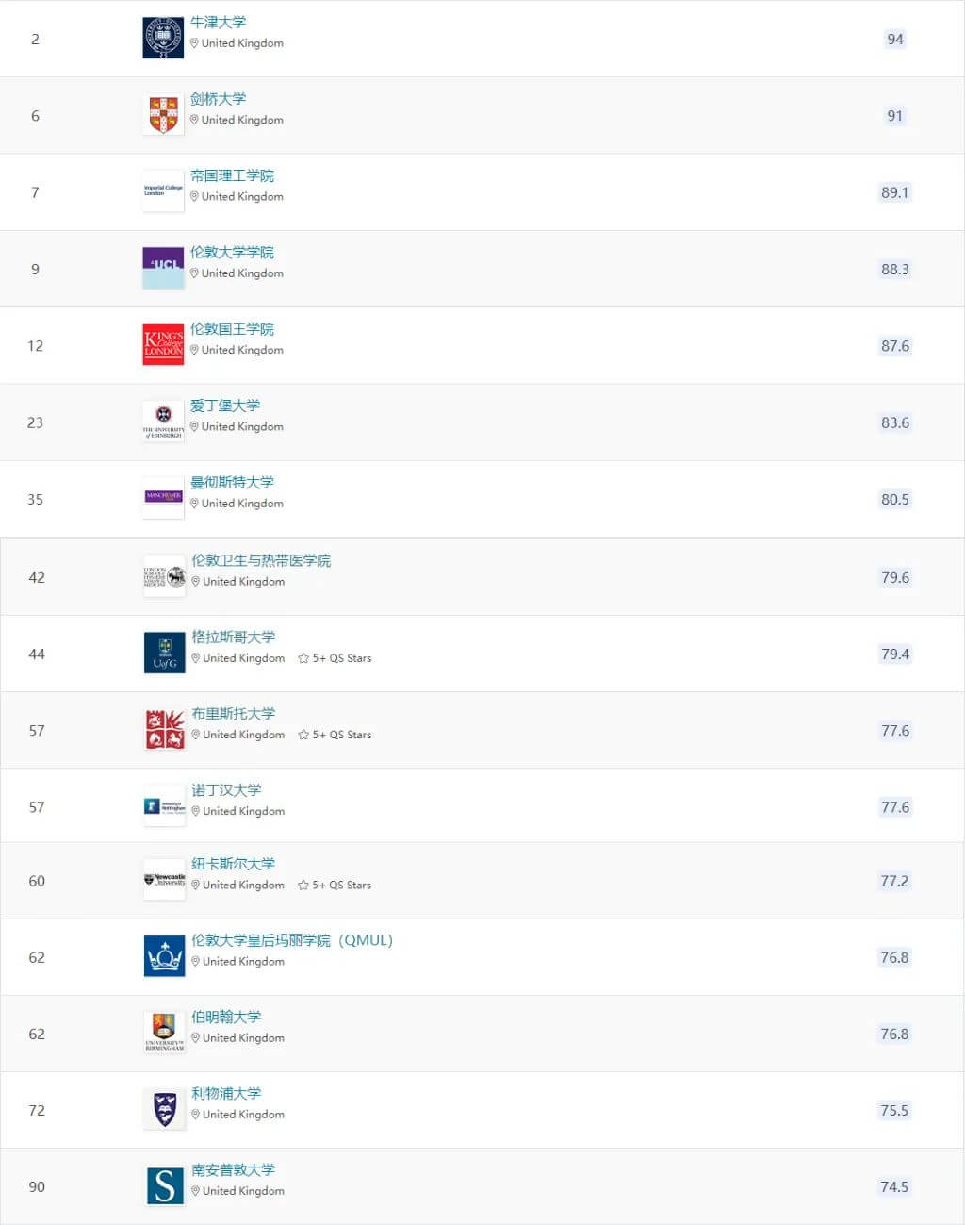Viewport: 965px width, 1225px height.
Task: Open the 曼彻斯特大学 link
Action: click(232, 483)
